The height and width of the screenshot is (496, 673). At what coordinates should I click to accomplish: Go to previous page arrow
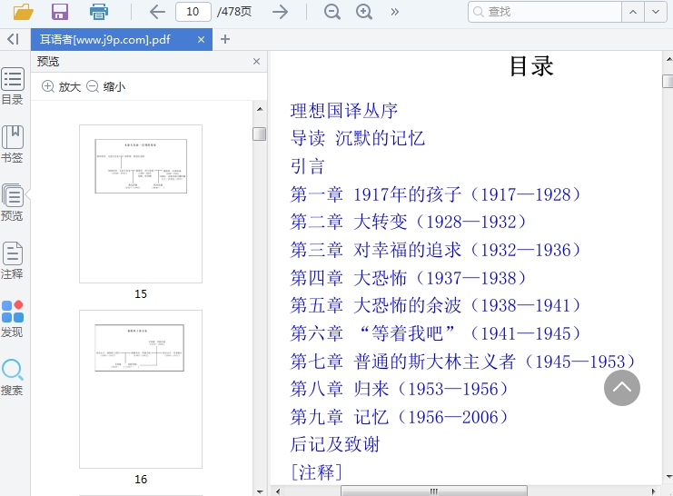(157, 12)
